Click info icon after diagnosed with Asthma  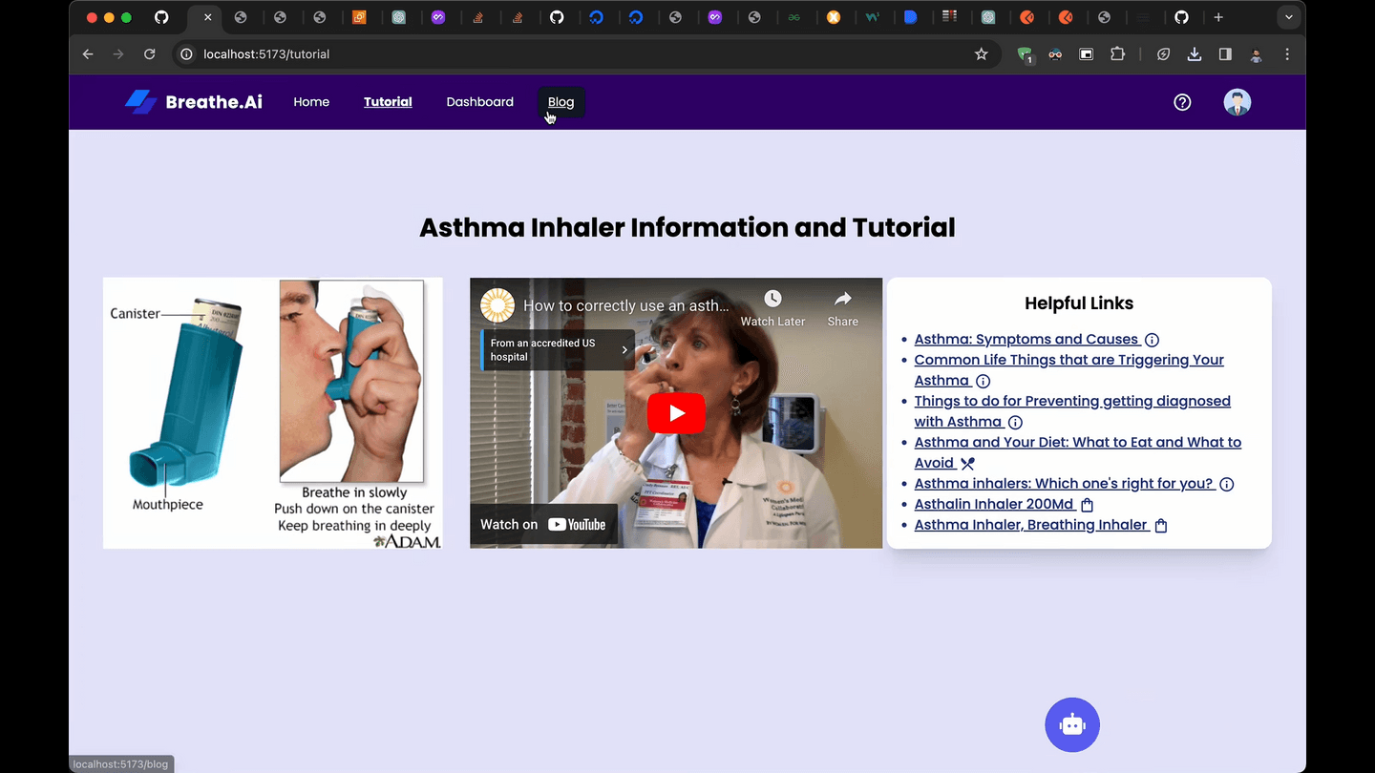pyautogui.click(x=1016, y=422)
